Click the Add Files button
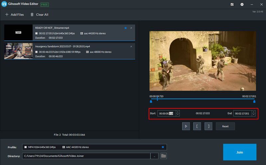This screenshot has height=165, width=266. [x=15, y=15]
